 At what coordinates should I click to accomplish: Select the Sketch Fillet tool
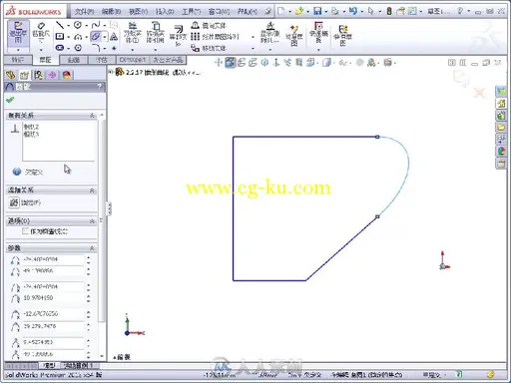(96, 48)
